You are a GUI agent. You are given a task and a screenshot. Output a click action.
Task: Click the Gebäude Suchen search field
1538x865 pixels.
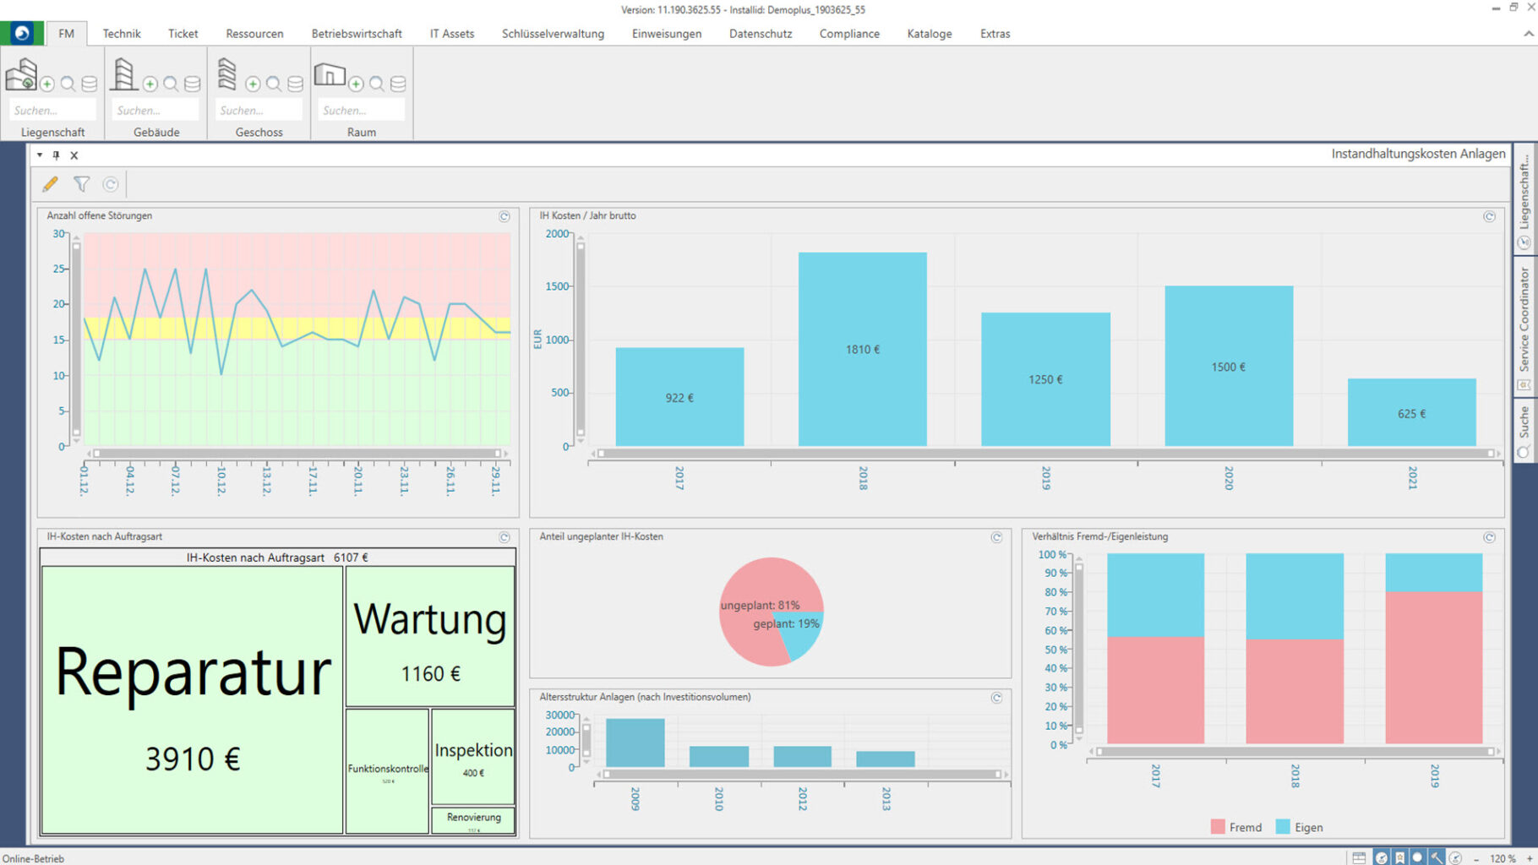pos(155,110)
